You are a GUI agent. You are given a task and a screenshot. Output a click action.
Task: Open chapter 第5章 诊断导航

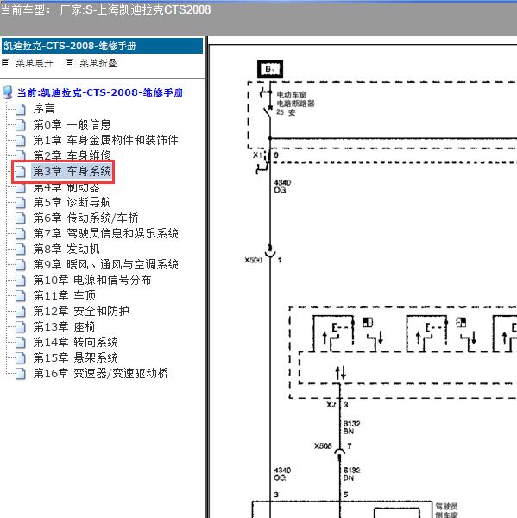pyautogui.click(x=72, y=202)
